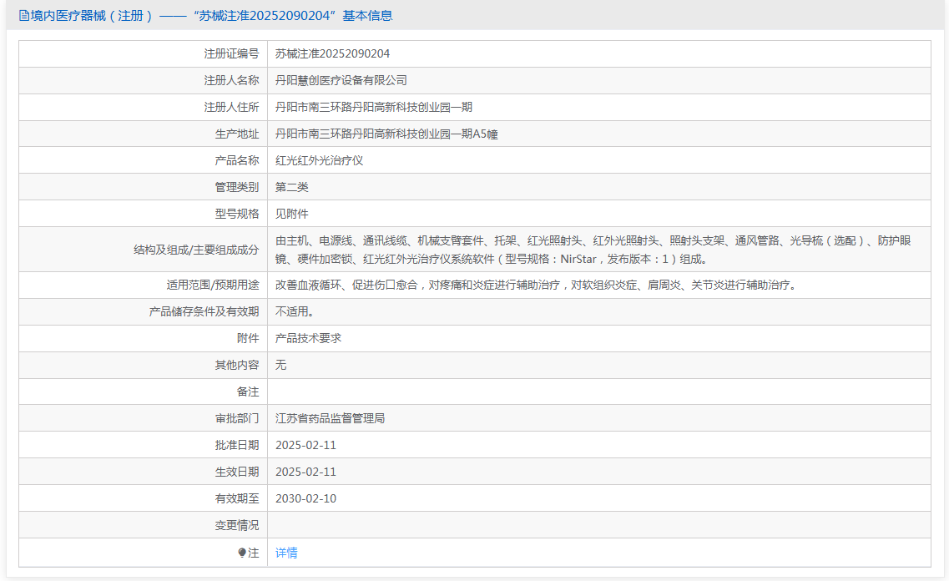Image resolution: width=949 pixels, height=581 pixels.
Task: Select the 变更情况 label
Action: coord(237,525)
